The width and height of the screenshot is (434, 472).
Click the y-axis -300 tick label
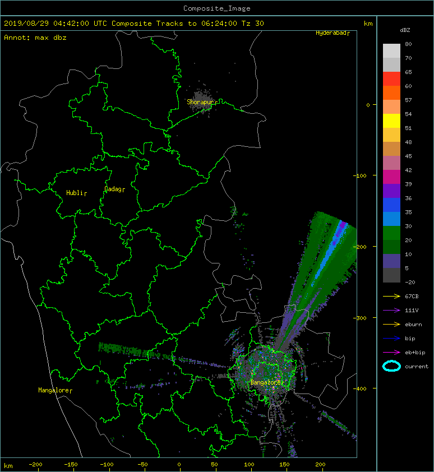359,318
